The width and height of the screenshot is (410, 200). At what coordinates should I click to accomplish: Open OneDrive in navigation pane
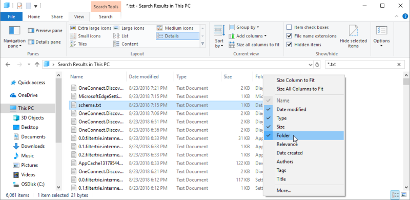pyautogui.click(x=24, y=95)
